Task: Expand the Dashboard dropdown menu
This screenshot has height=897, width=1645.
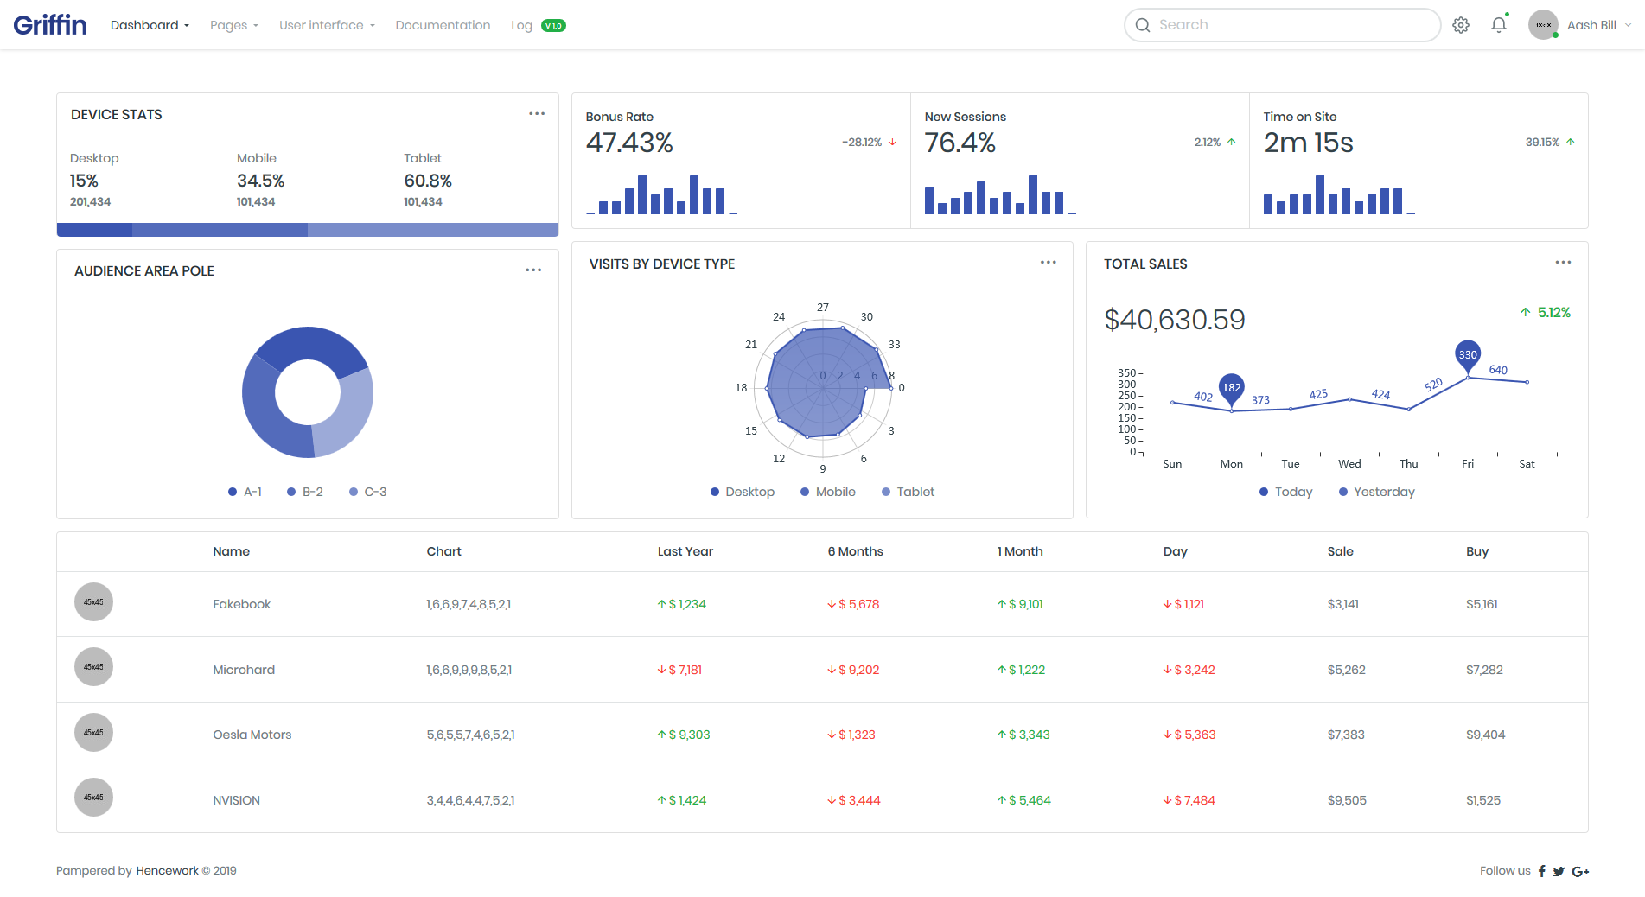Action: (x=150, y=25)
